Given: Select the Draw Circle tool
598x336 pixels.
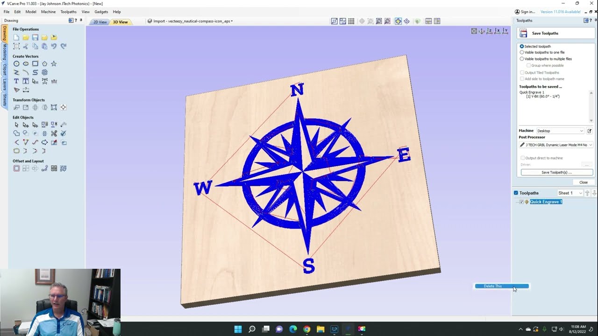Looking at the screenshot, I should click(x=16, y=63).
